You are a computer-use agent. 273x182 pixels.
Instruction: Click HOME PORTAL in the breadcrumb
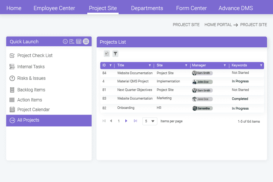click(218, 25)
